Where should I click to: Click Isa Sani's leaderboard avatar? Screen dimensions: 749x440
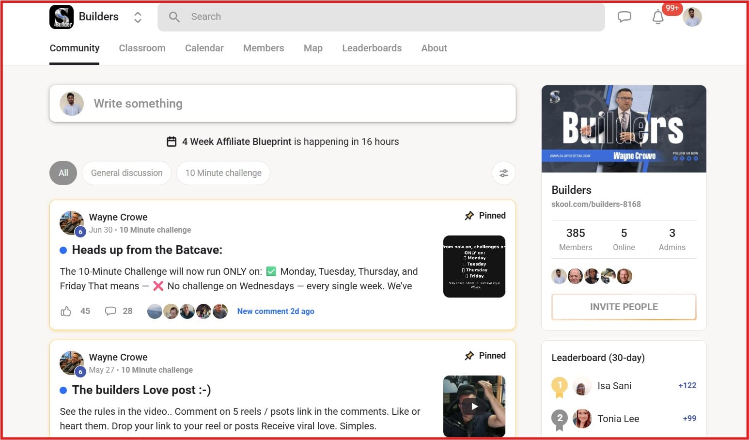582,386
